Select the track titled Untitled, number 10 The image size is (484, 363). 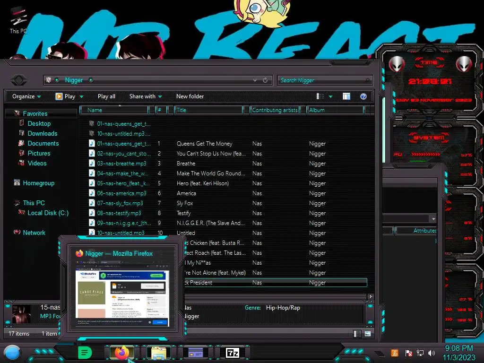[x=186, y=233]
